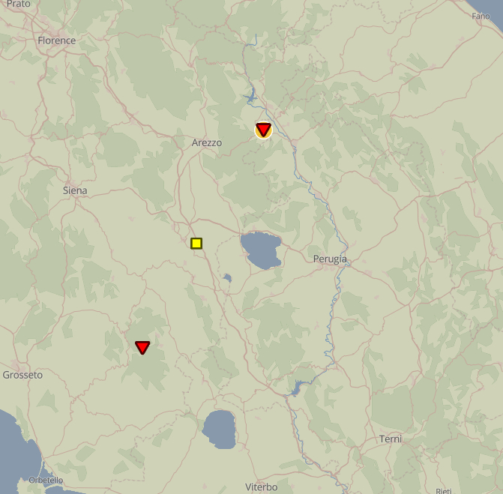Select the Prato city label
Image resolution: width=503 pixels, height=494 pixels.
(18, 4)
